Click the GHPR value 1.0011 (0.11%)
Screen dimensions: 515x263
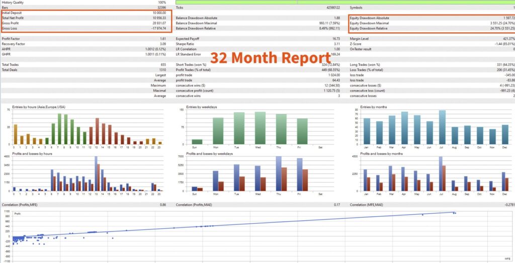click(x=155, y=54)
